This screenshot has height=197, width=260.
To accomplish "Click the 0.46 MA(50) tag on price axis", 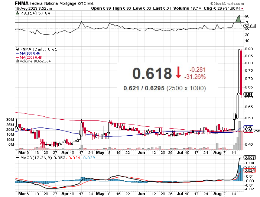I will [248, 127].
